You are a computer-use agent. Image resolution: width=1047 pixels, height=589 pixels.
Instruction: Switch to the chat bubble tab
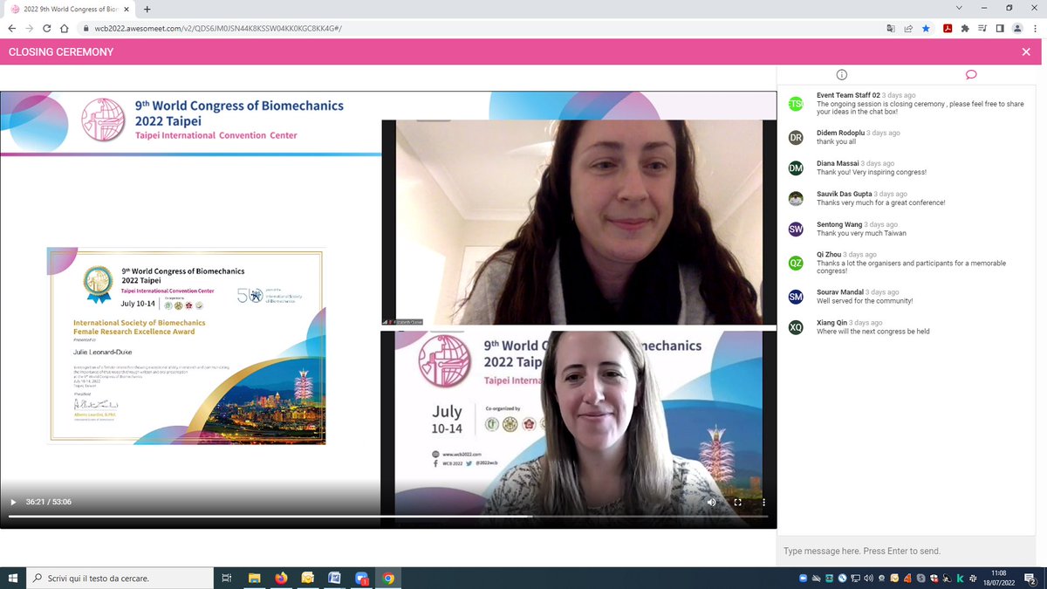point(970,75)
